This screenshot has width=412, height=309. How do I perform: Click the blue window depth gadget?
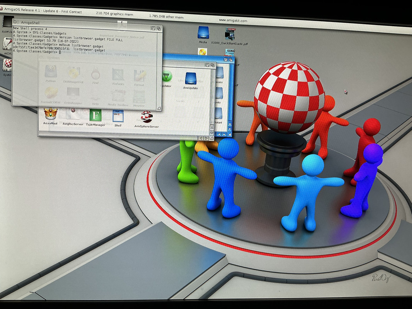pyautogui.click(x=231, y=60)
